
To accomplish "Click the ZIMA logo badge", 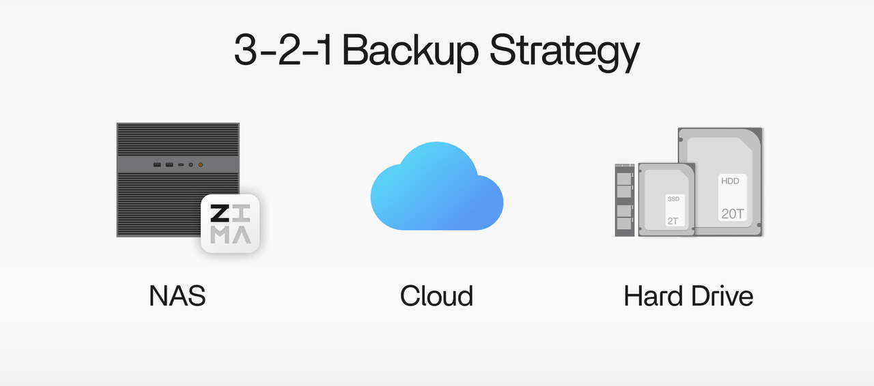I will point(230,224).
